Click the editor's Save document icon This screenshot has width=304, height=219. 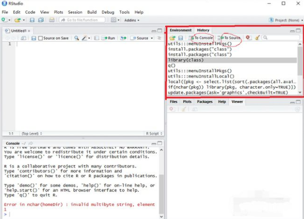tap(34, 38)
